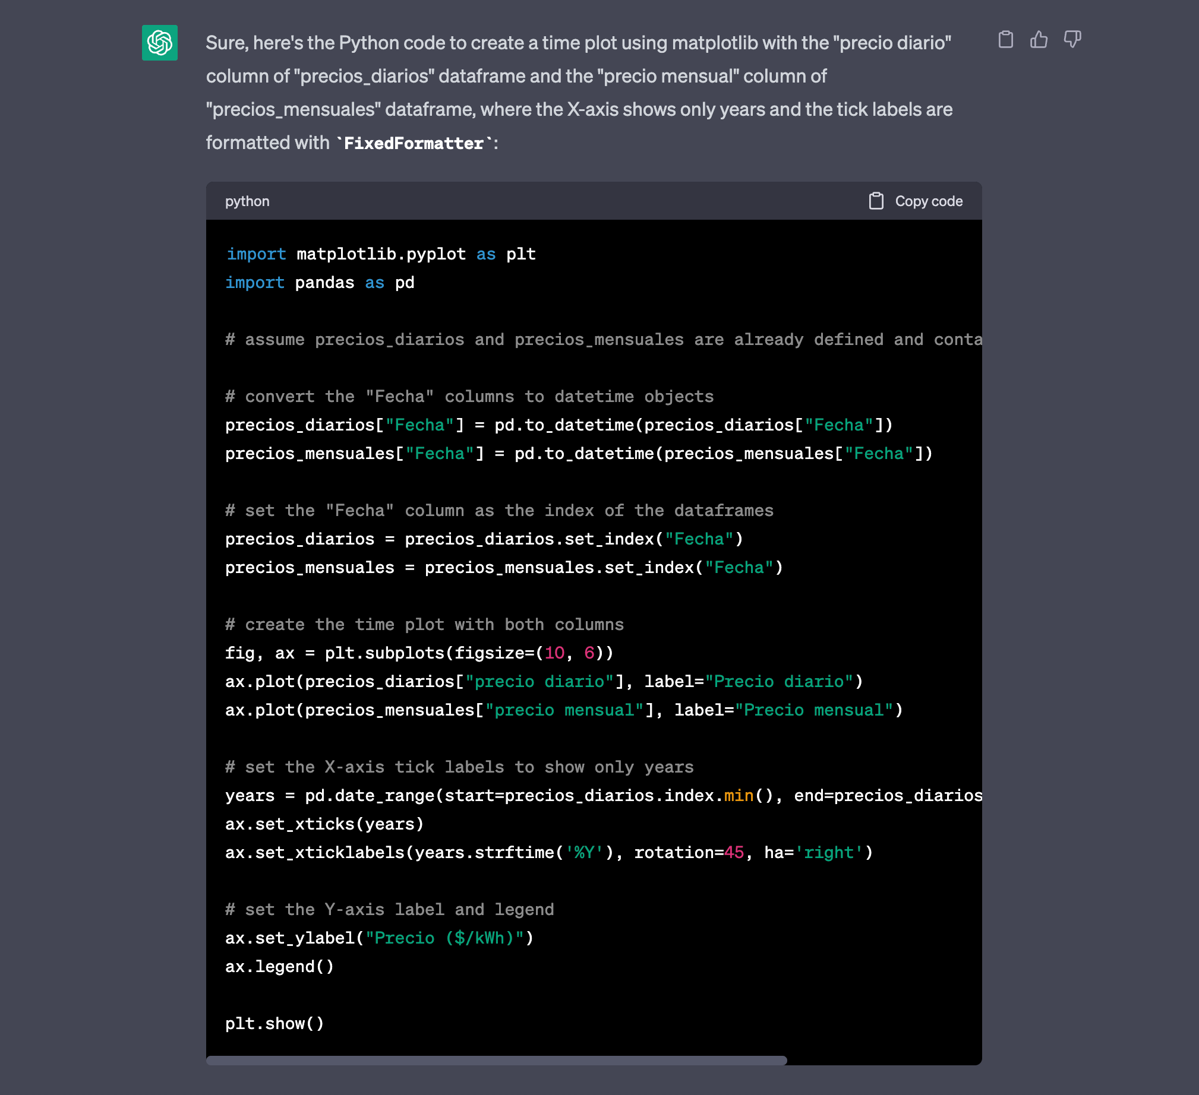Click the precios_mensuales.set_index line

(504, 568)
